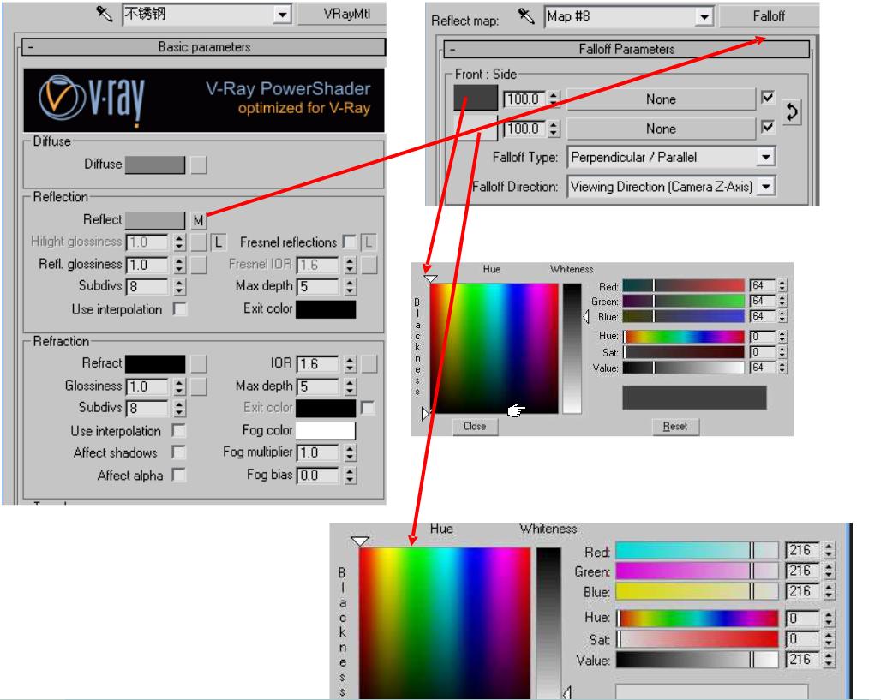881x700 pixels.
Task: Toggle the first Front : Side map enable checkbox
Action: tap(768, 98)
